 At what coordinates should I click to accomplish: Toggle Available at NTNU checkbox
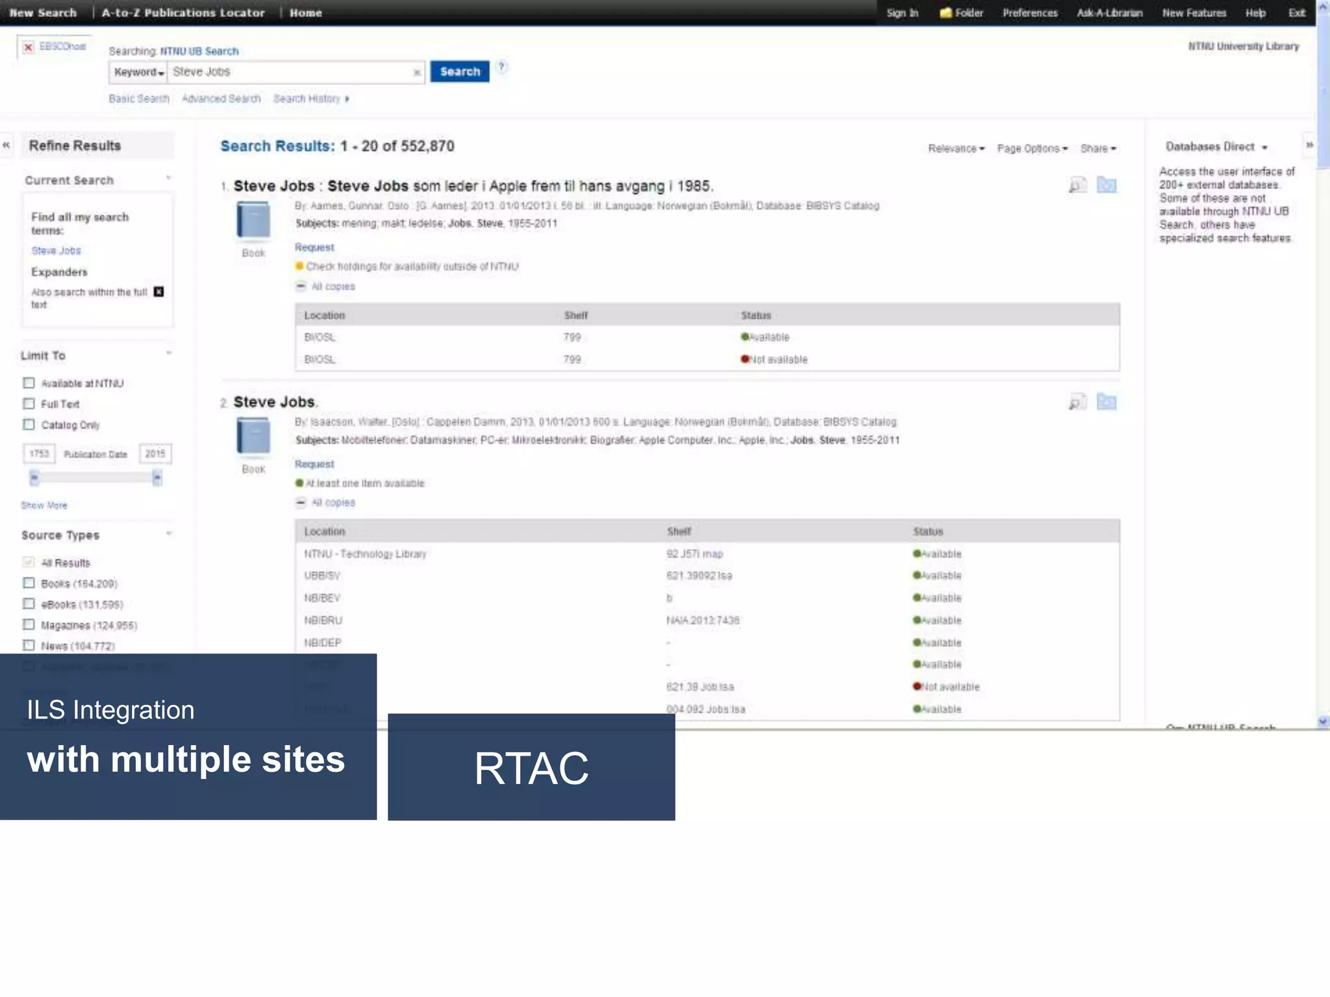click(29, 383)
